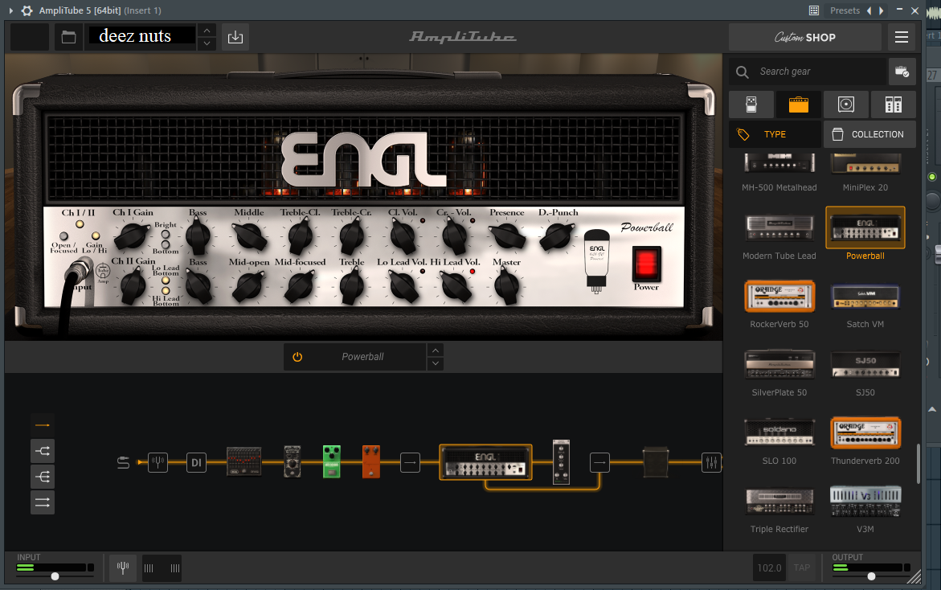The image size is (941, 590).
Task: Adjust the INPUT level slider
Action: click(55, 576)
